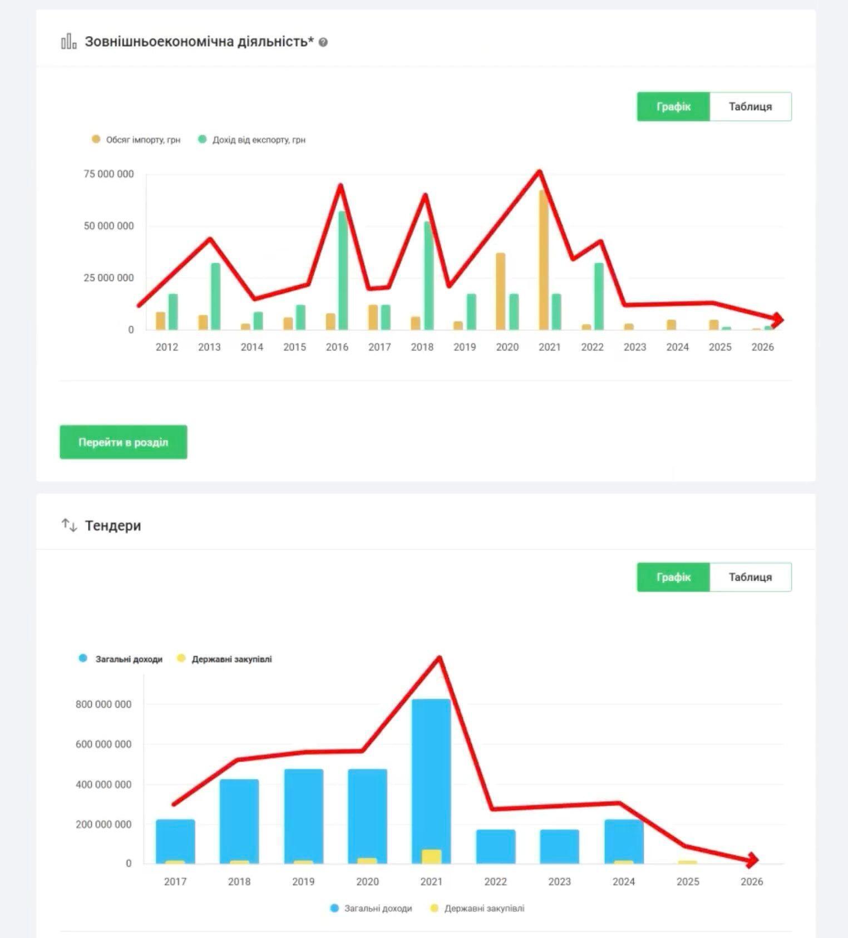Viewport: 848px width, 938px height.
Task: Toggle Загальні доходи legend above tender chart
Action: point(121,659)
